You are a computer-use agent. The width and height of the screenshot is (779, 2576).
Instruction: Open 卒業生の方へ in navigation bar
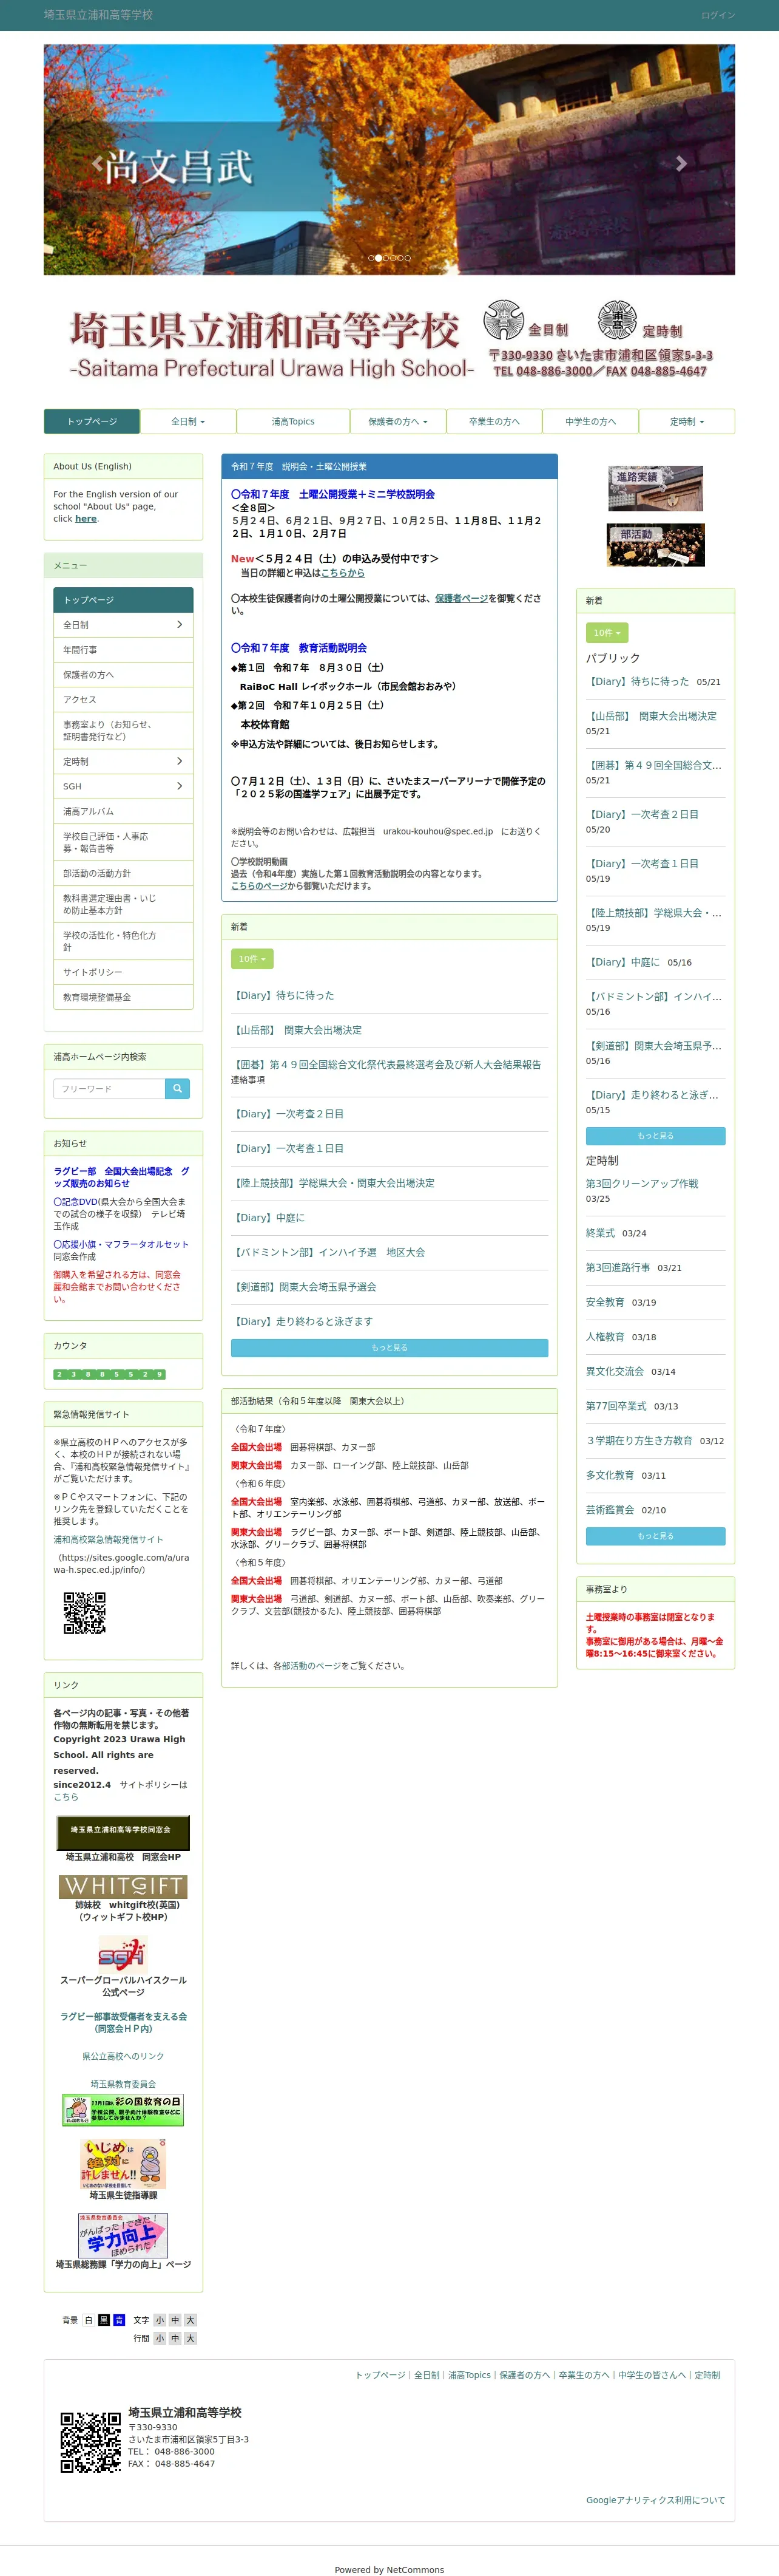494,421
